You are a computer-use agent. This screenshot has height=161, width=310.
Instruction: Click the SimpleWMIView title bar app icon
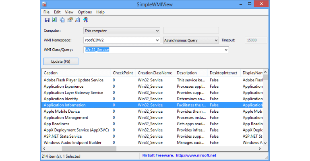44,4
